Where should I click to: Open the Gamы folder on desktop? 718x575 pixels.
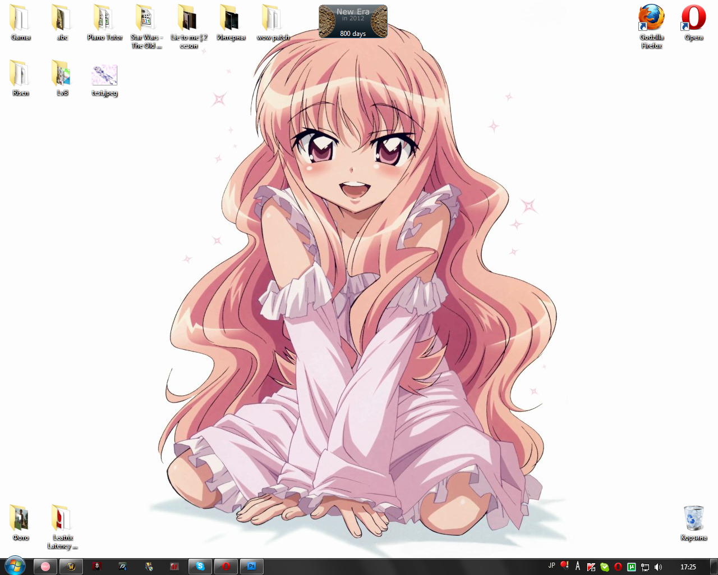(21, 22)
